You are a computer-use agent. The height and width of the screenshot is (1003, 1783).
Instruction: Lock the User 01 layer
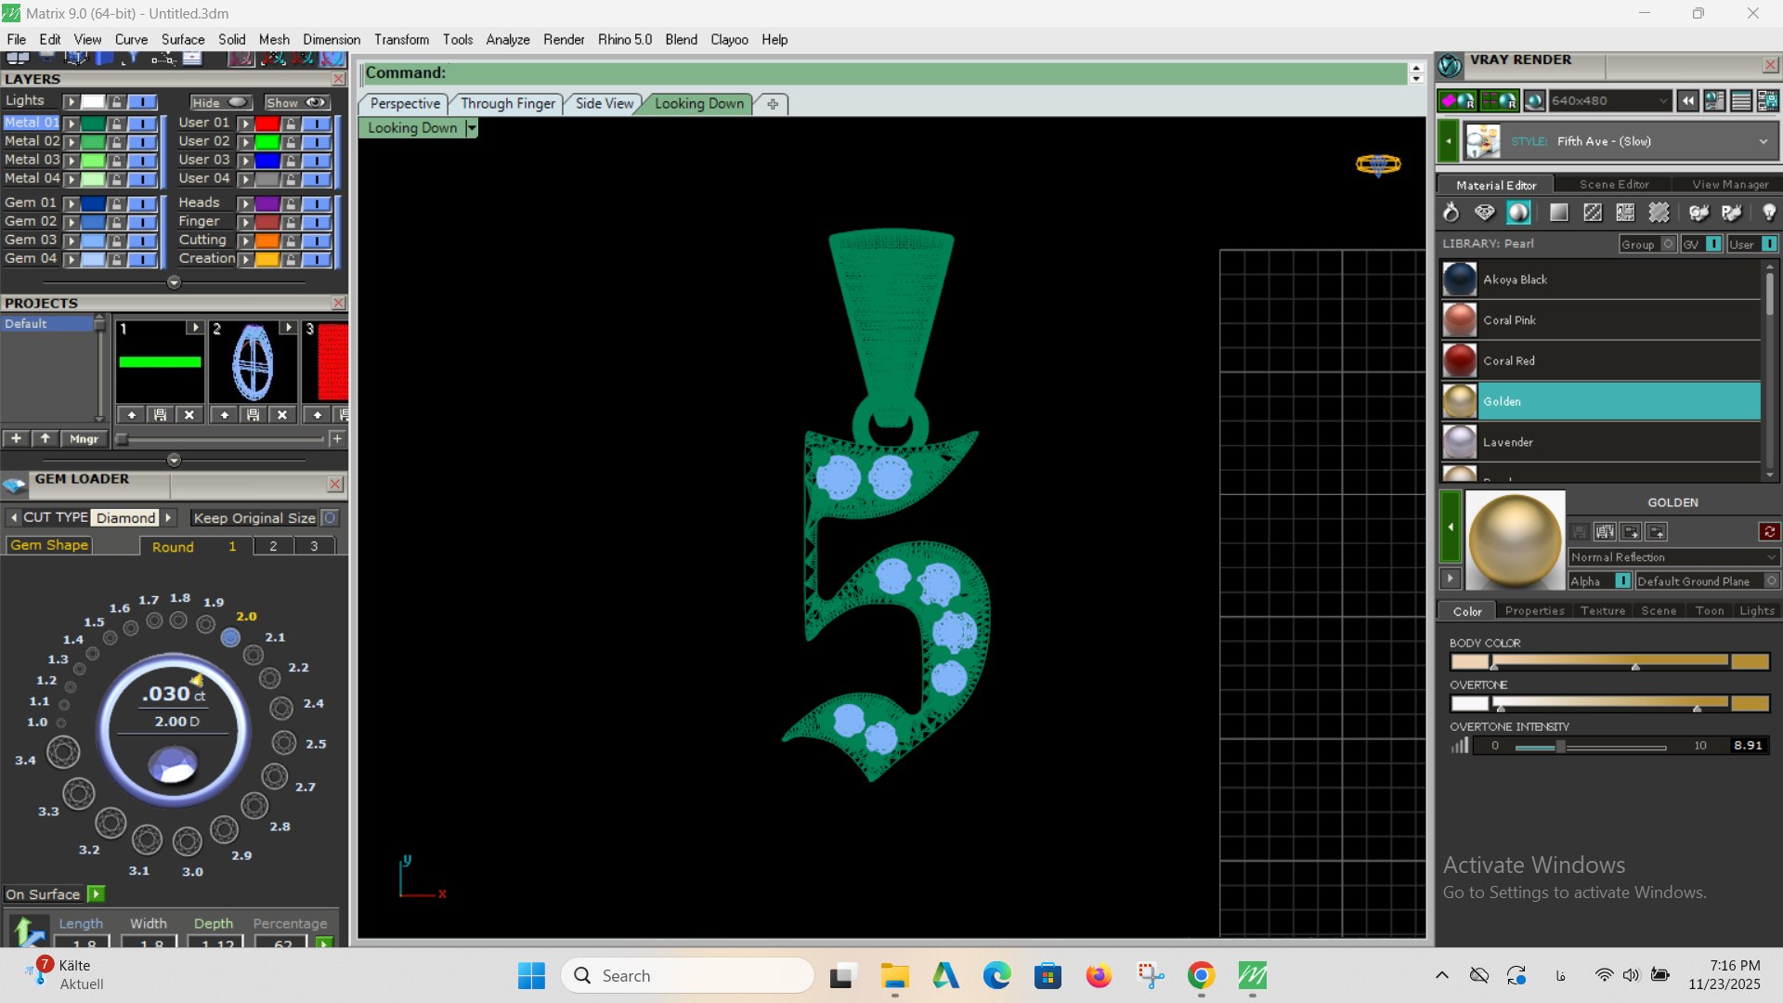pos(291,123)
